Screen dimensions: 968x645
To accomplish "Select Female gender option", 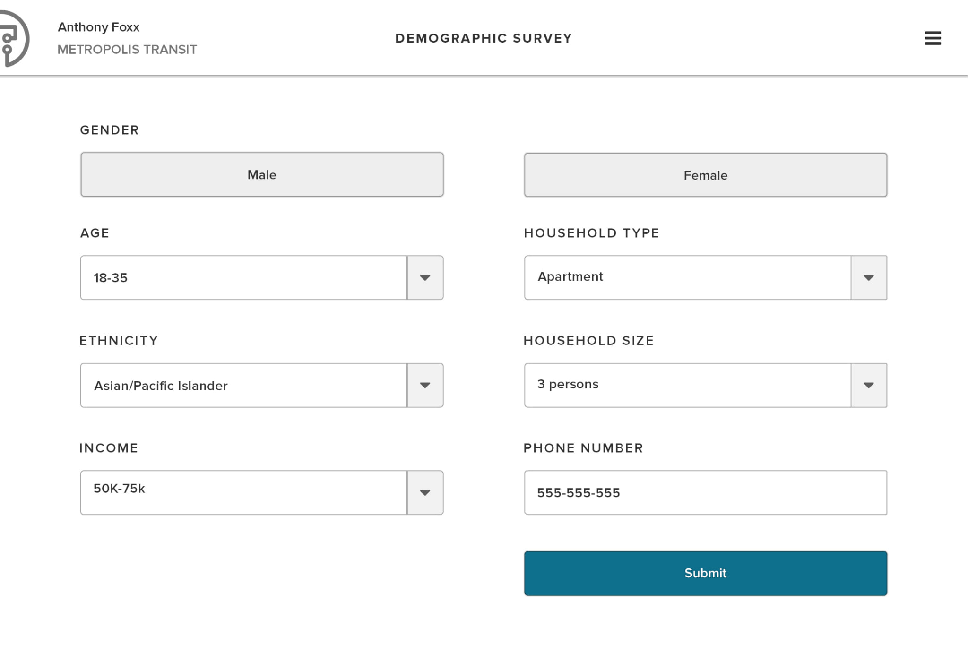I will 705,175.
